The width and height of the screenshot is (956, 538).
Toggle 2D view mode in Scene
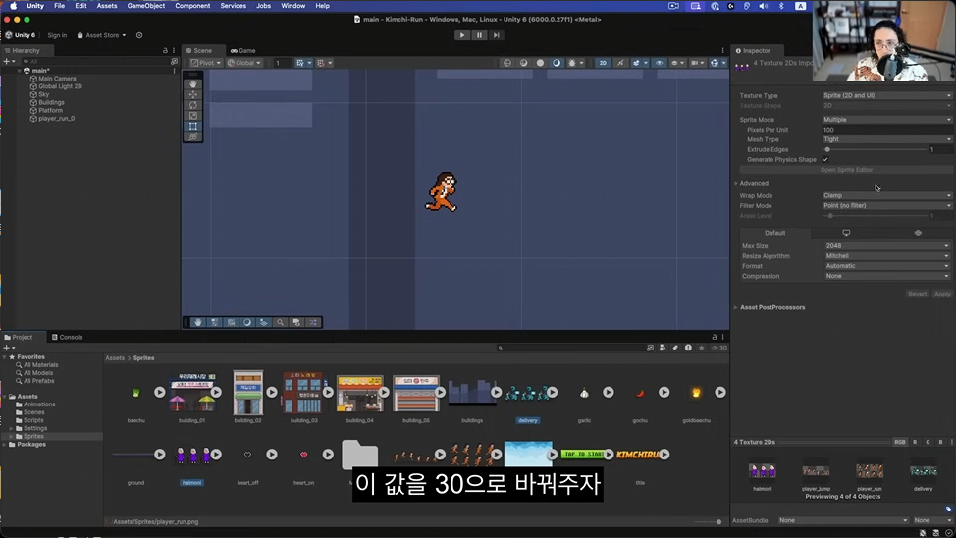(603, 63)
